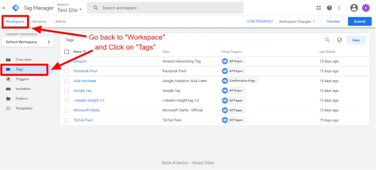Click the eye trigger icon for LinkedIn Insight
The image size is (376, 170).
pos(225,101)
